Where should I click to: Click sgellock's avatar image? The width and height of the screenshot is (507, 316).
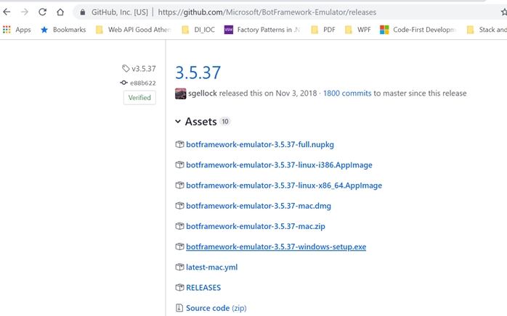pyautogui.click(x=180, y=93)
